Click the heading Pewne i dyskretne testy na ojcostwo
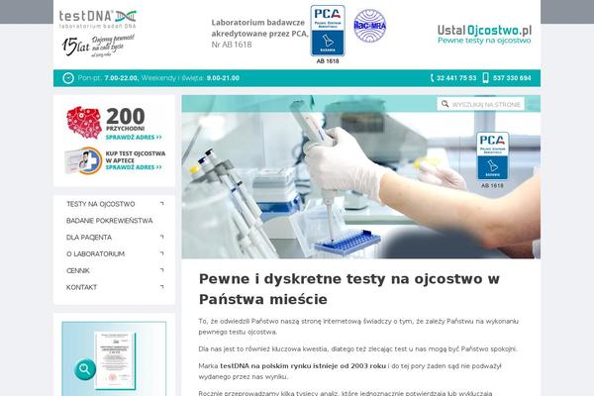 [x=348, y=289]
